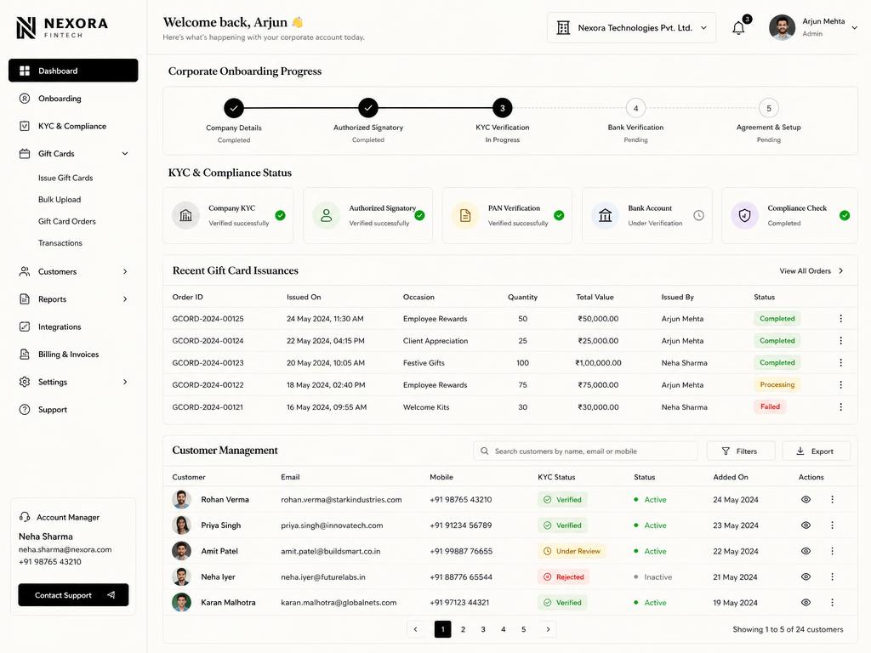Image resolution: width=871 pixels, height=653 pixels.
Task: Click the Authorized Signatory completed step circle
Action: point(367,108)
